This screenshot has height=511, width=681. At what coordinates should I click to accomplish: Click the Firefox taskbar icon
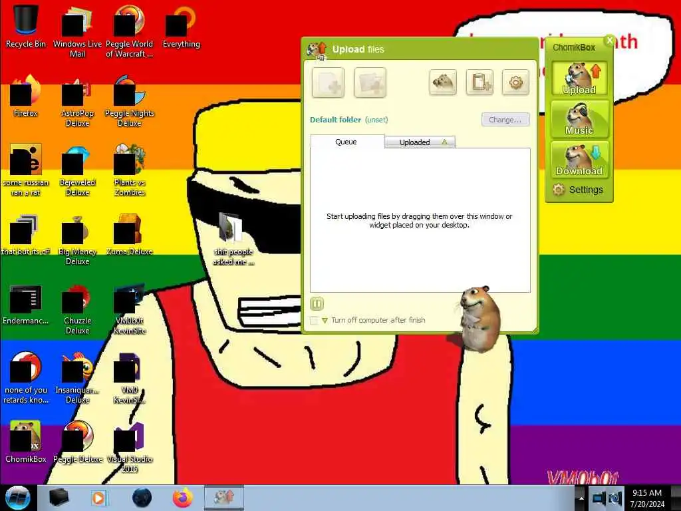point(183,498)
